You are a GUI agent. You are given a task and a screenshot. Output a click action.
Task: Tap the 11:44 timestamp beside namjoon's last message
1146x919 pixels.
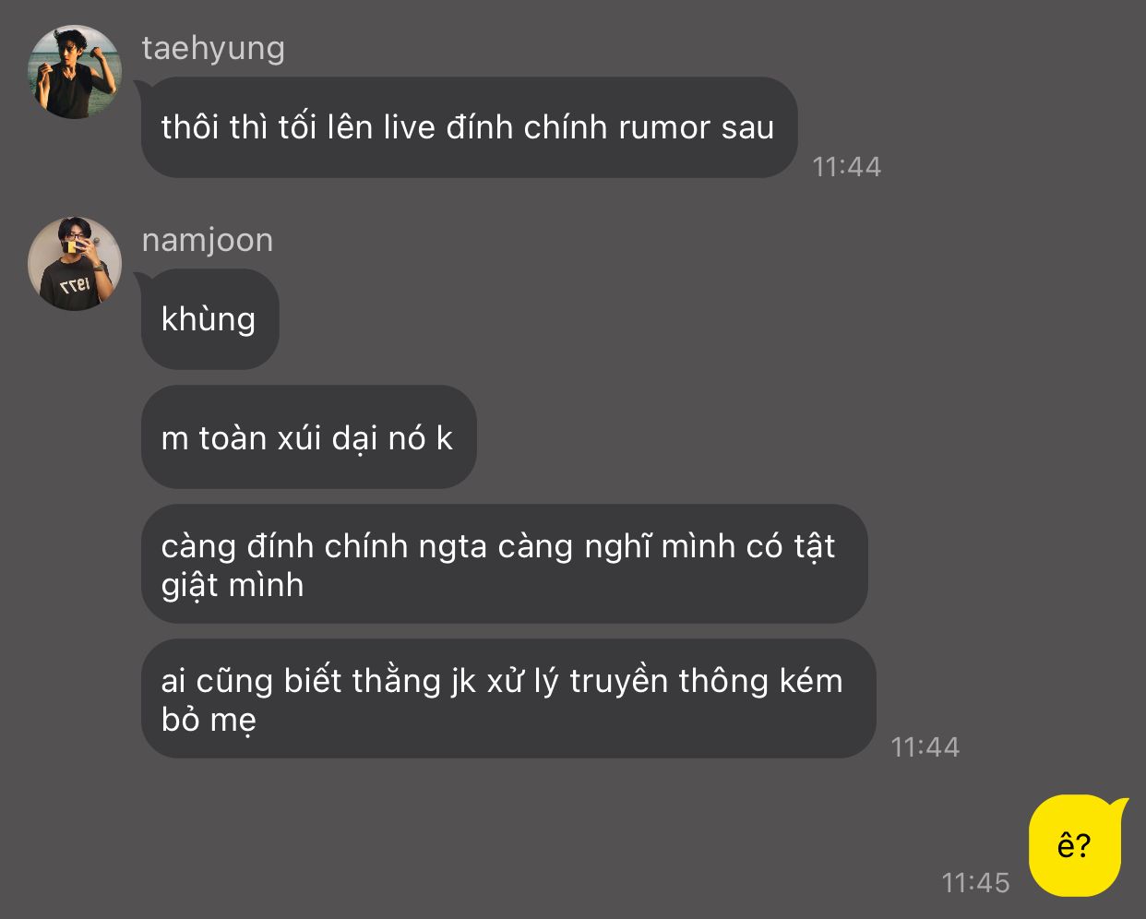tap(925, 746)
